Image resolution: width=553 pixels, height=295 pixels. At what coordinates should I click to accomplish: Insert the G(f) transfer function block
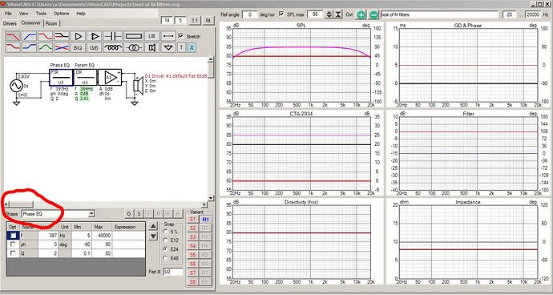(95, 47)
